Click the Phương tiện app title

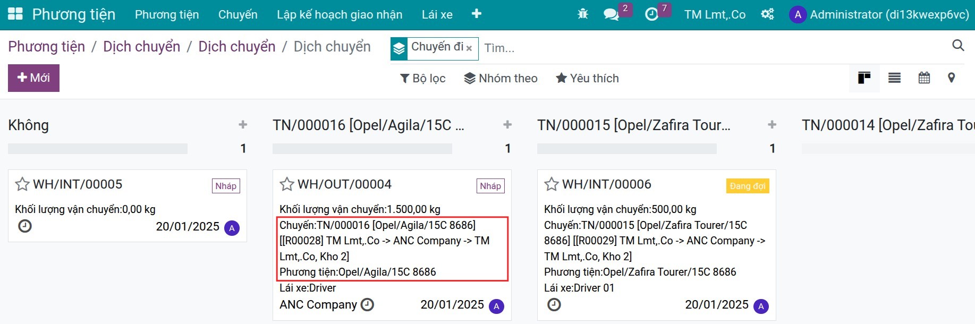(74, 14)
